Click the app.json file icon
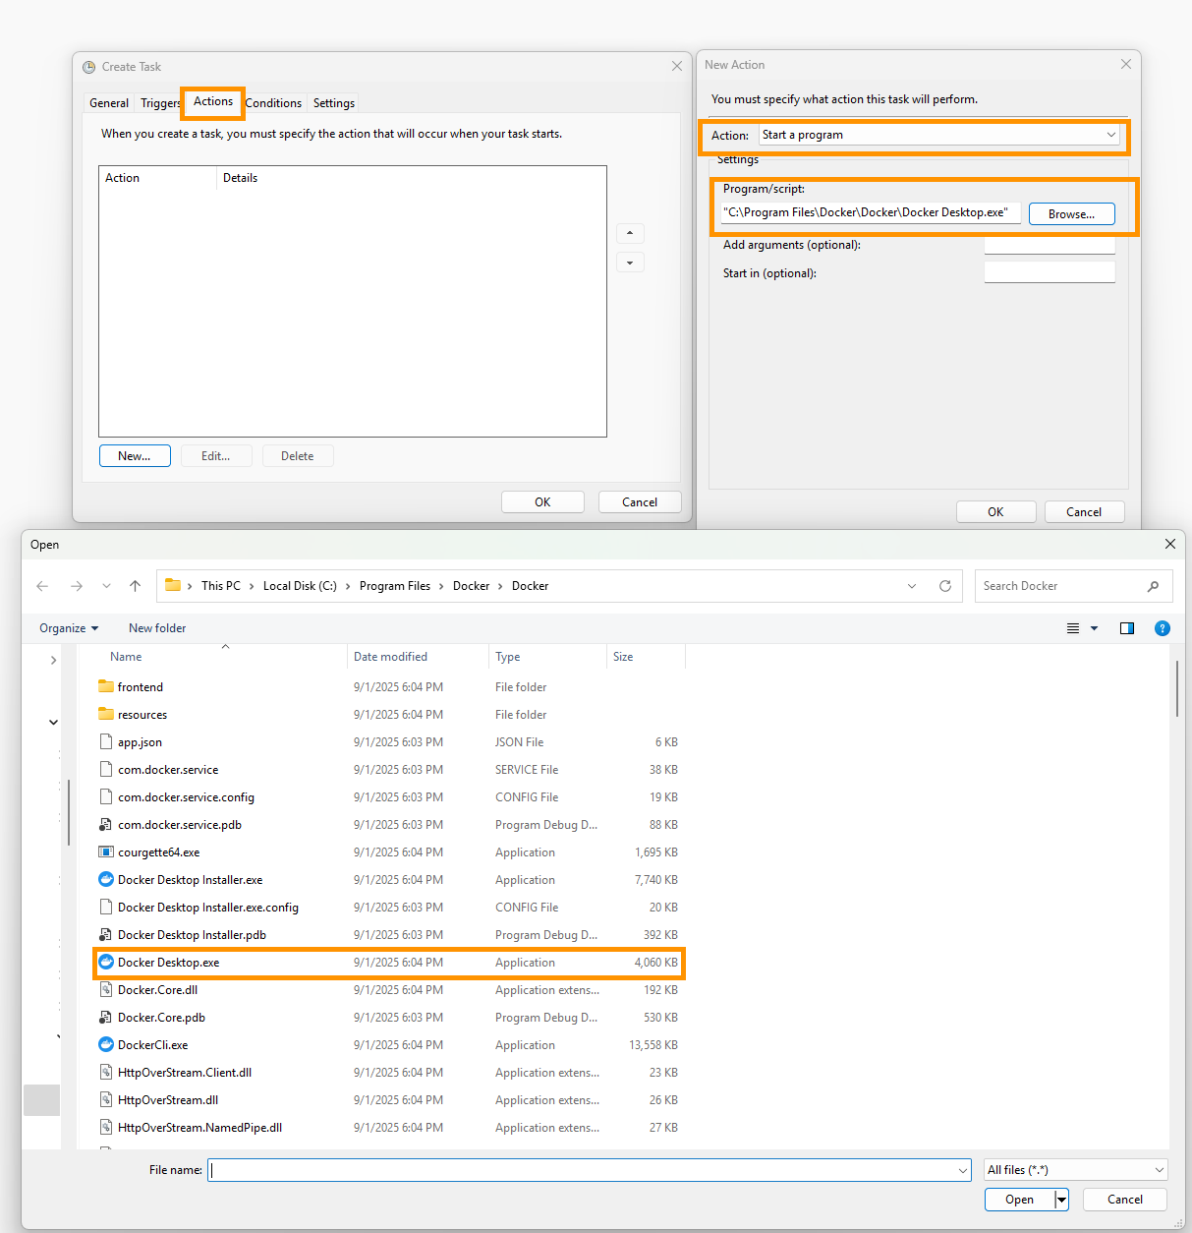The width and height of the screenshot is (1192, 1233). tap(106, 741)
